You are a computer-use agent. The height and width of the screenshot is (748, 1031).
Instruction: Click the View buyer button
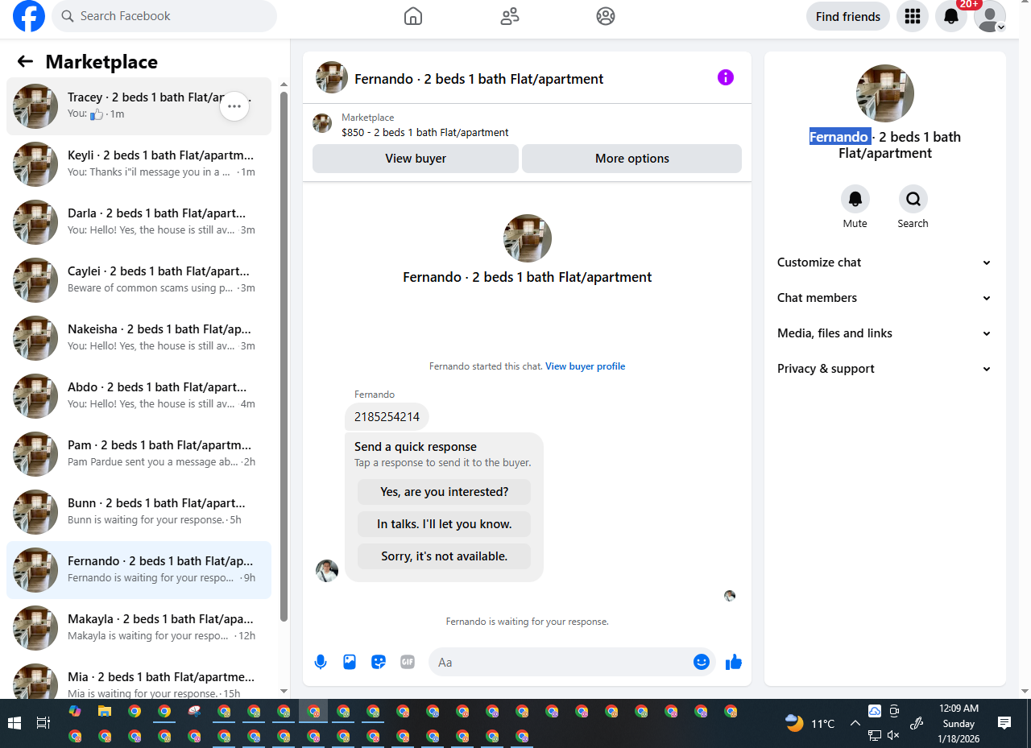(x=416, y=159)
